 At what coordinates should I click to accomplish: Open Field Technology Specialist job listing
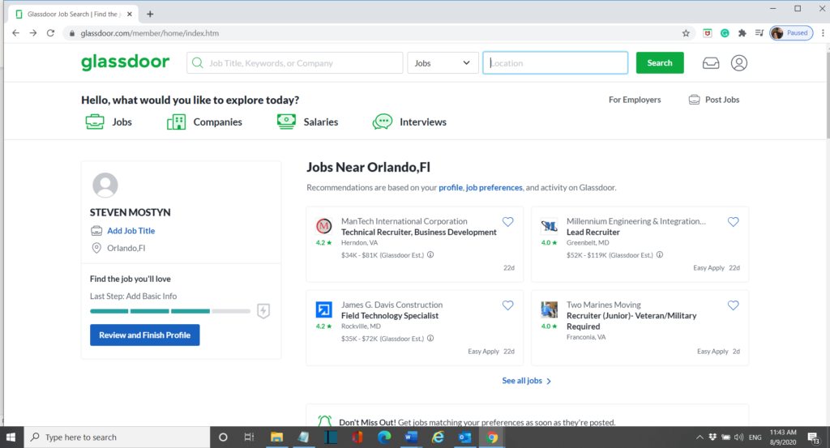[x=390, y=315]
